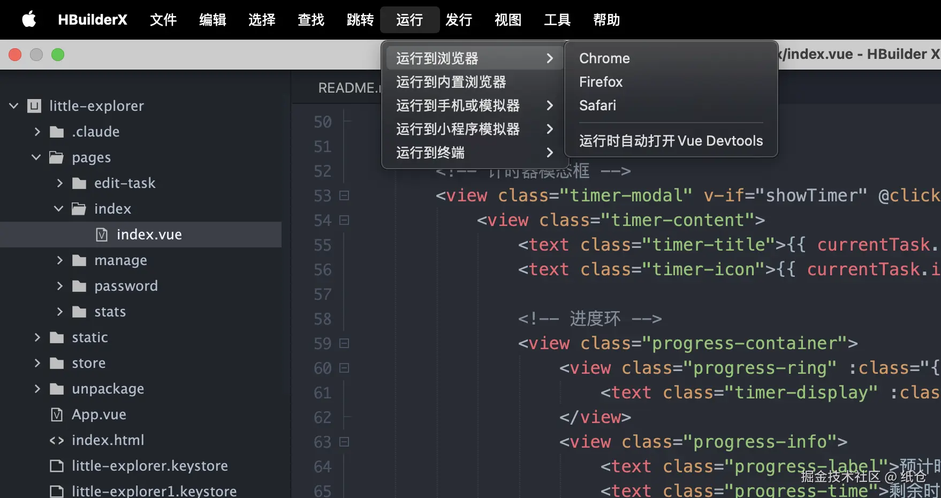The image size is (941, 498).
Task: Run the project in Safari
Action: tap(671, 105)
